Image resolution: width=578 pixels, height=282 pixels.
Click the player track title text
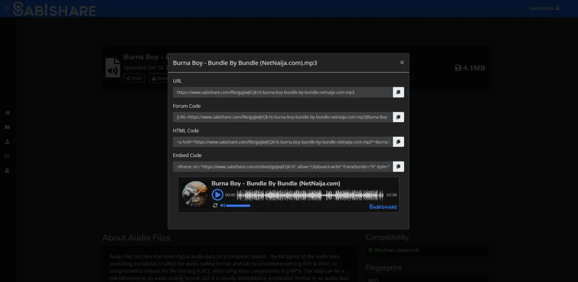click(x=275, y=183)
